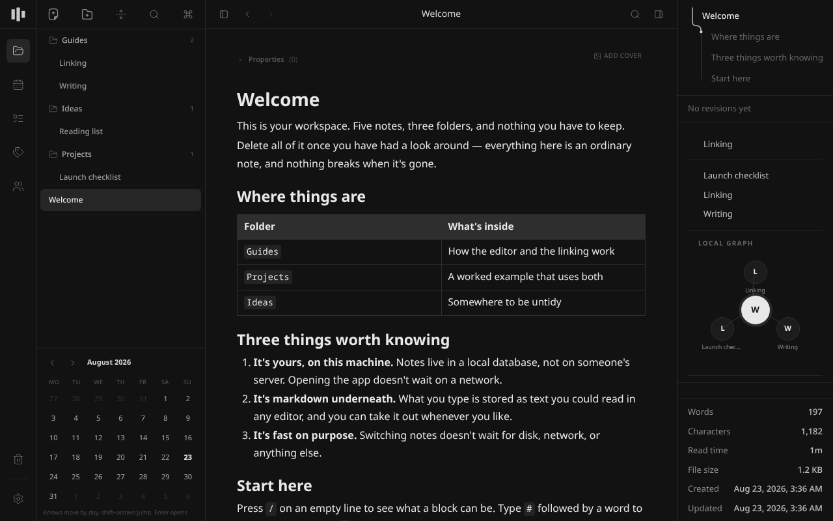The height and width of the screenshot is (521, 833).
Task: Toggle the left sidebar panel icon
Action: coord(224,14)
